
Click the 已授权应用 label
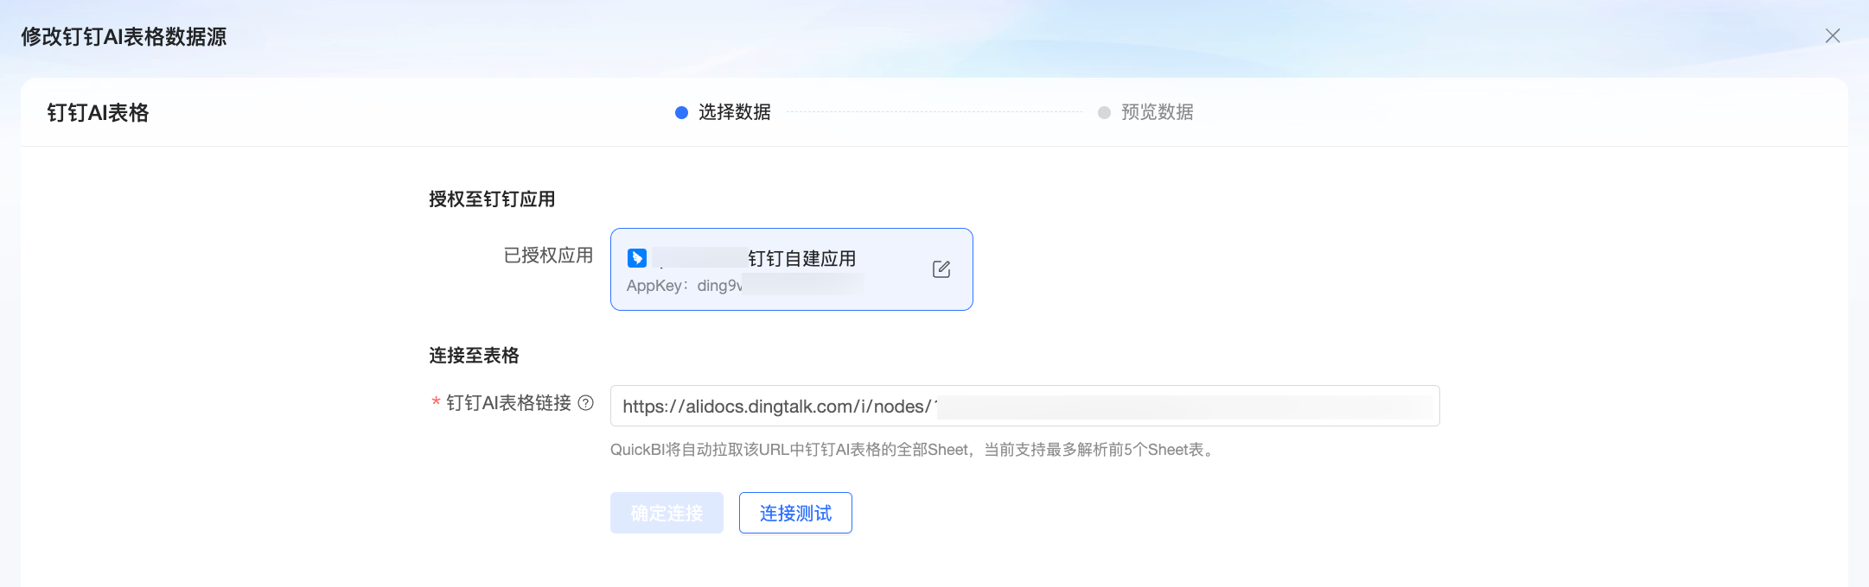[548, 256]
